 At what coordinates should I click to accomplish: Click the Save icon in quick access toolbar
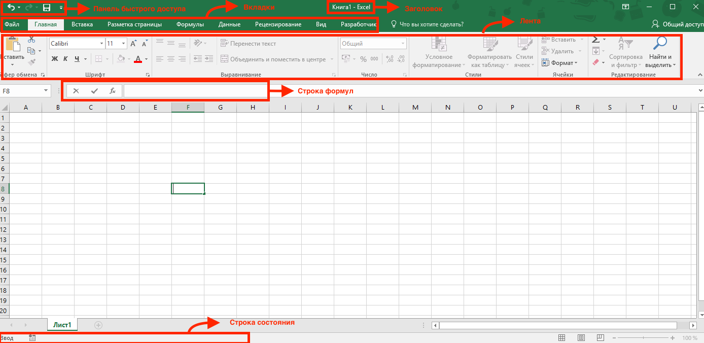coord(47,8)
